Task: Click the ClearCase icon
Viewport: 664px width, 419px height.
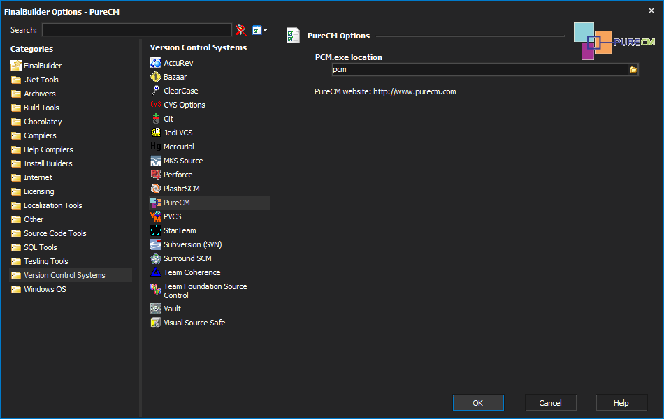Action: [156, 91]
